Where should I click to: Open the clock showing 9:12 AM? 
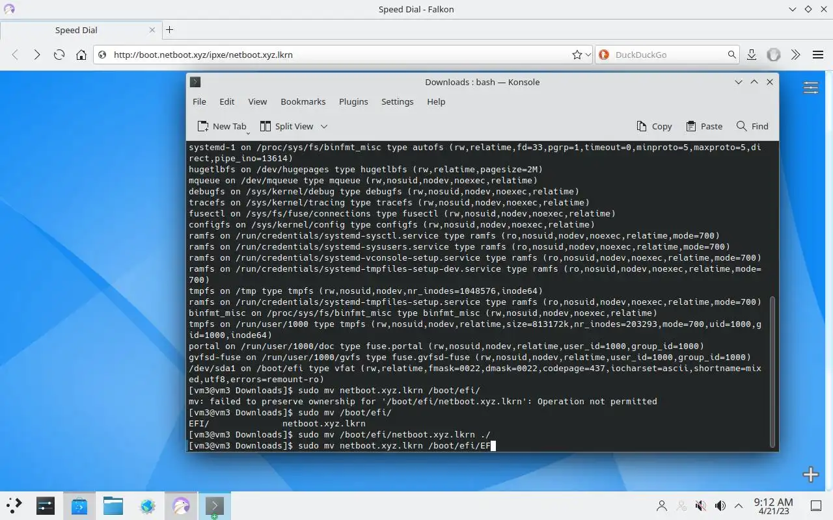(x=773, y=506)
